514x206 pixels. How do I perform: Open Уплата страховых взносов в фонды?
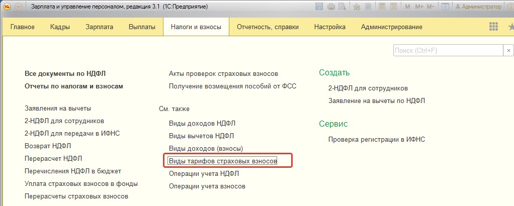[x=81, y=184]
